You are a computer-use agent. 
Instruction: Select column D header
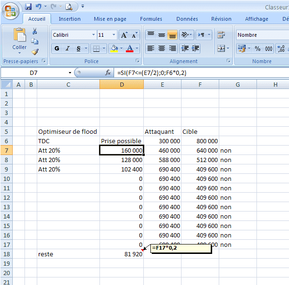point(122,84)
